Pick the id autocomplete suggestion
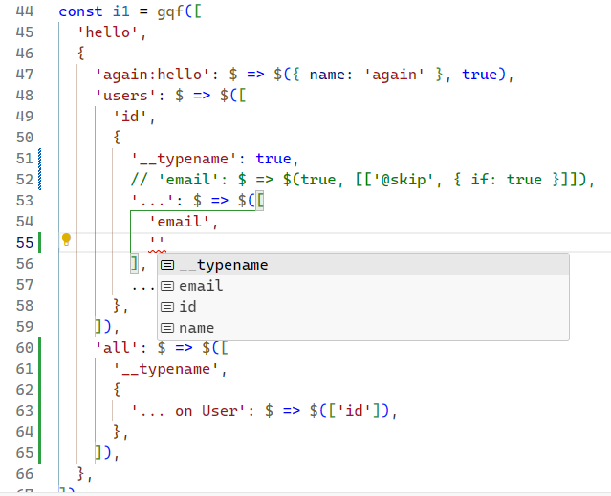The height and width of the screenshot is (496, 611). (x=363, y=307)
